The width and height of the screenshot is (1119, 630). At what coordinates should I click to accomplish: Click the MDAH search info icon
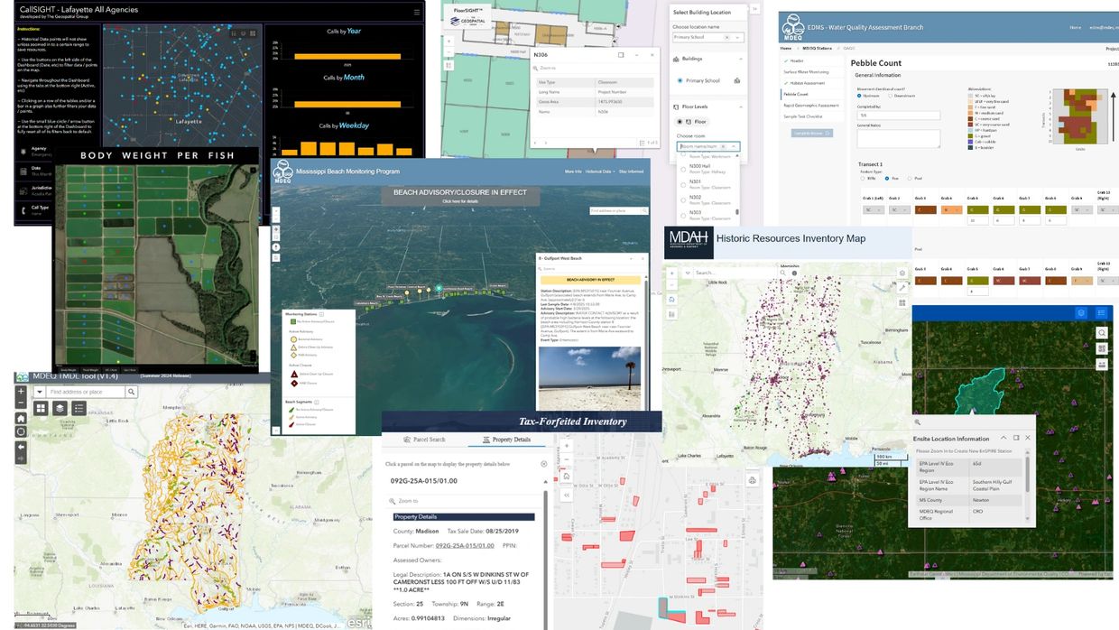[x=794, y=273]
